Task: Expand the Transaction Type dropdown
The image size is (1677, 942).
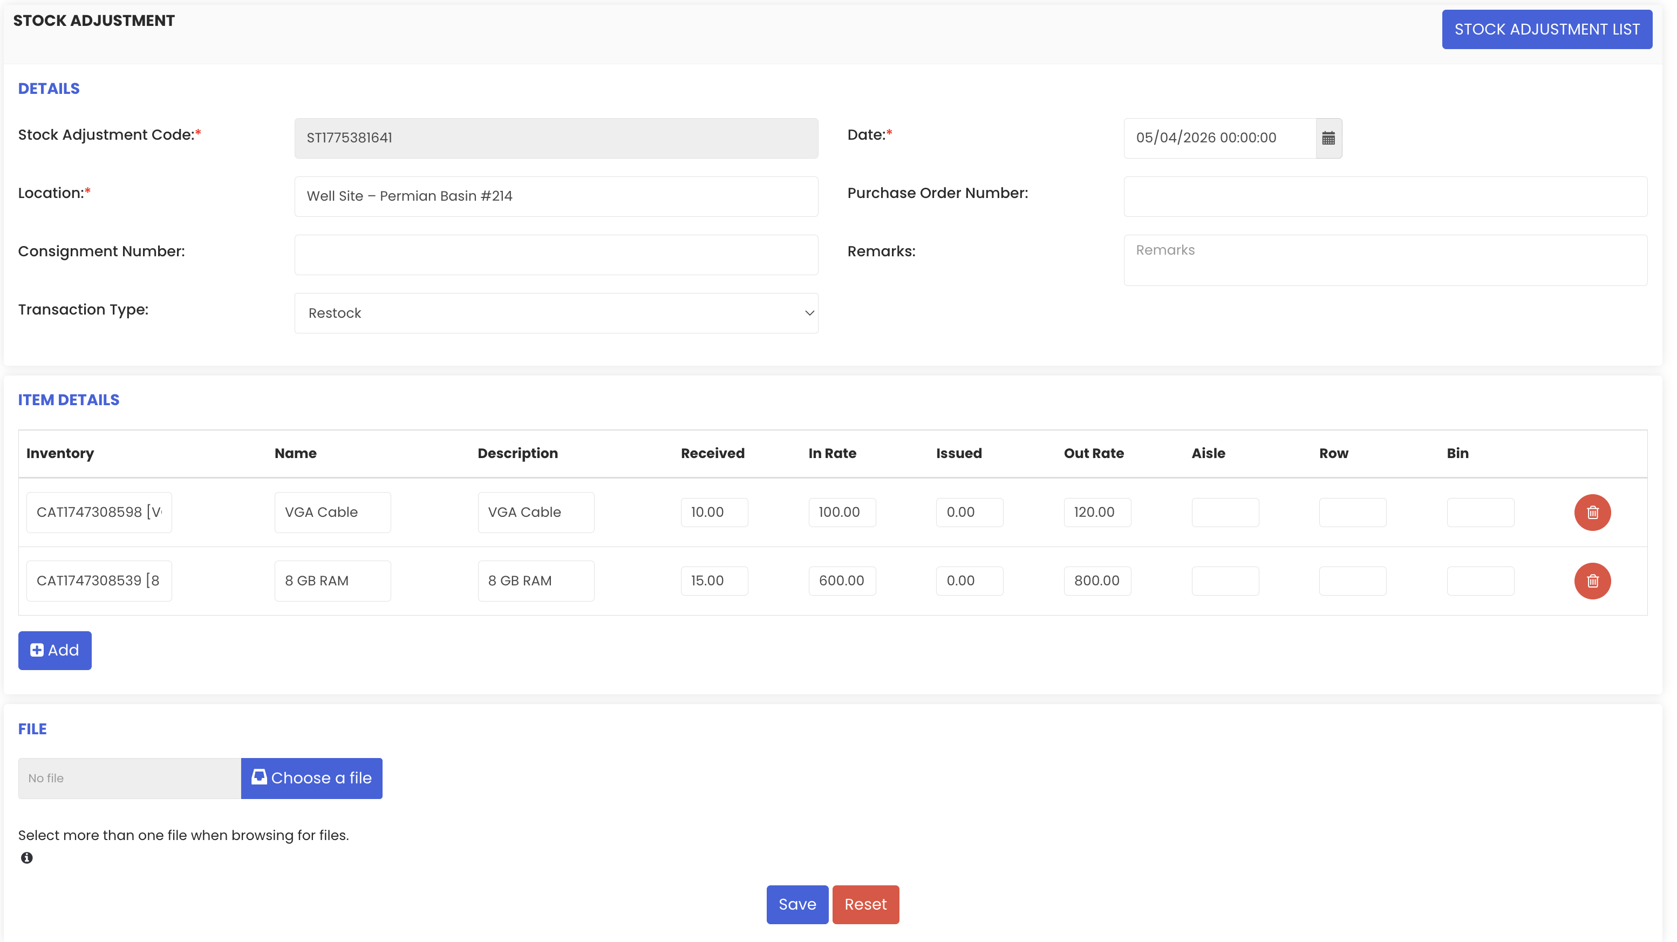Action: [556, 313]
